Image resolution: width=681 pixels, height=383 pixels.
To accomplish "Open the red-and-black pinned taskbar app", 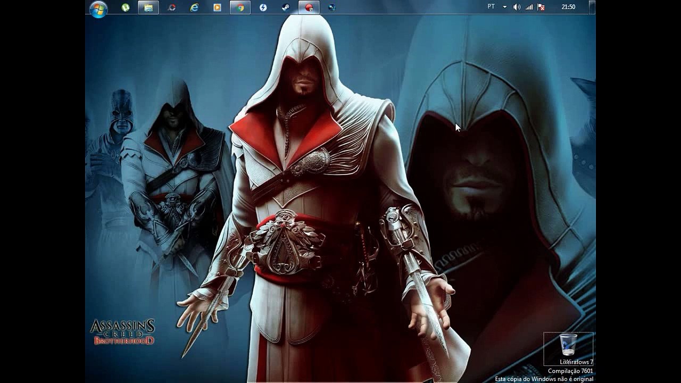I will click(x=171, y=7).
